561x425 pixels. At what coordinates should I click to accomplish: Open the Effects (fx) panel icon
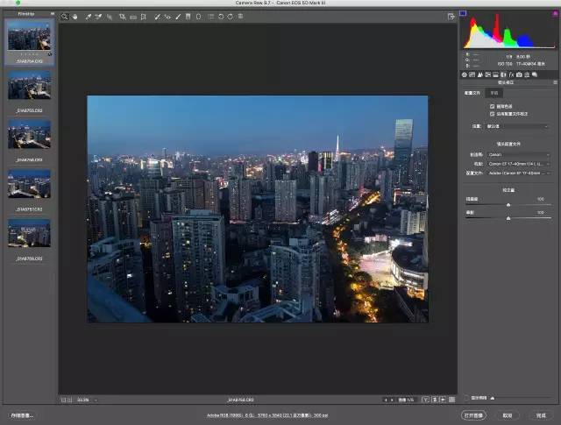pos(510,74)
